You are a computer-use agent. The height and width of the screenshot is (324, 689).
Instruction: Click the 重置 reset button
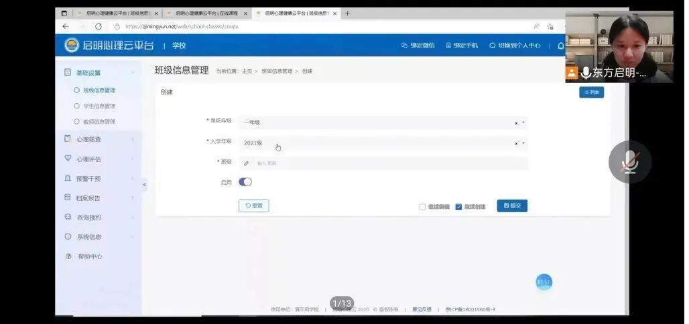tap(253, 206)
